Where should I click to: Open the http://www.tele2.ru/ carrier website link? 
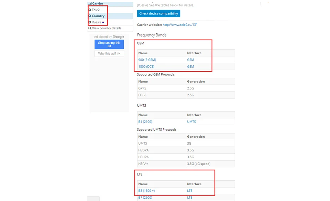click(x=178, y=25)
